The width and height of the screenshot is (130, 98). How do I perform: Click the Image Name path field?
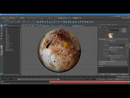pyautogui.click(x=117, y=45)
